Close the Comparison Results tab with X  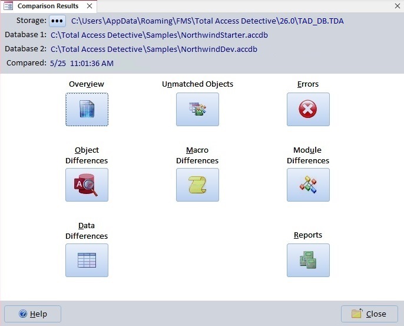point(90,6)
